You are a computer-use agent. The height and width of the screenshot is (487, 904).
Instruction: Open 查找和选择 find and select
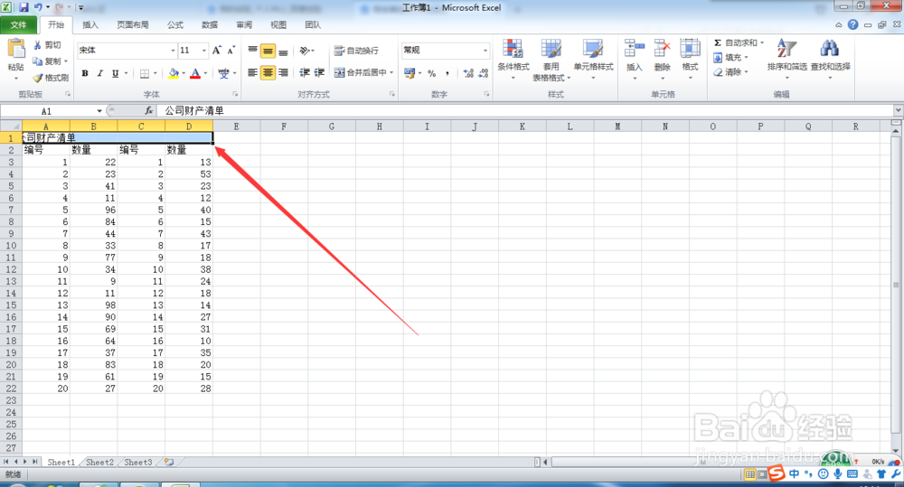tap(830, 59)
